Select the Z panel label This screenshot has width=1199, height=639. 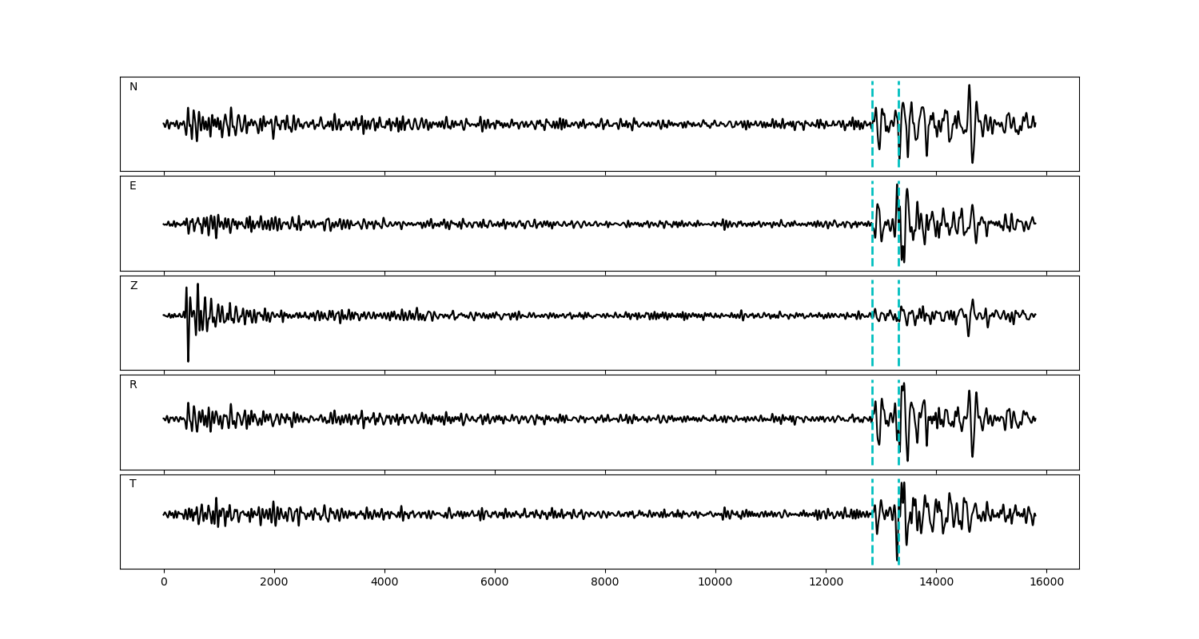133,286
